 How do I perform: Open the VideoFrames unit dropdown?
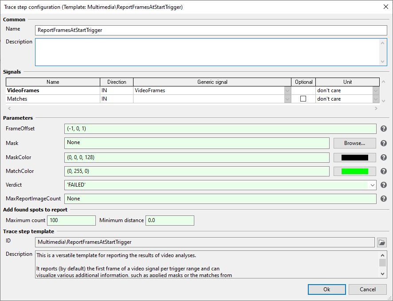[375, 90]
